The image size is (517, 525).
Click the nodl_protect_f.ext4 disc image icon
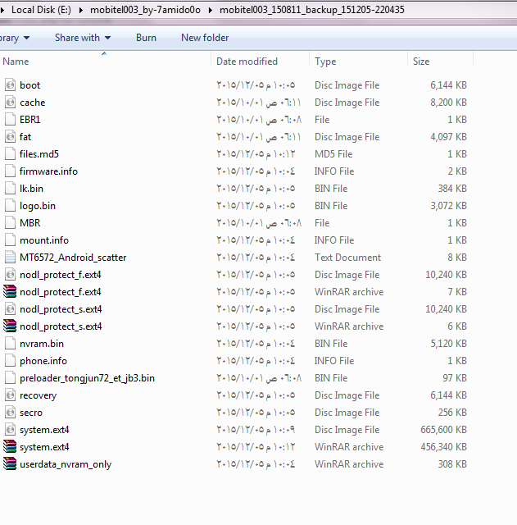tap(11, 275)
